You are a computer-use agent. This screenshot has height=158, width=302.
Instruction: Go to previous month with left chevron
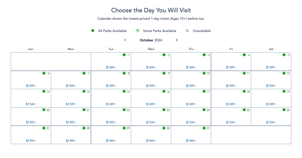[x=125, y=40]
